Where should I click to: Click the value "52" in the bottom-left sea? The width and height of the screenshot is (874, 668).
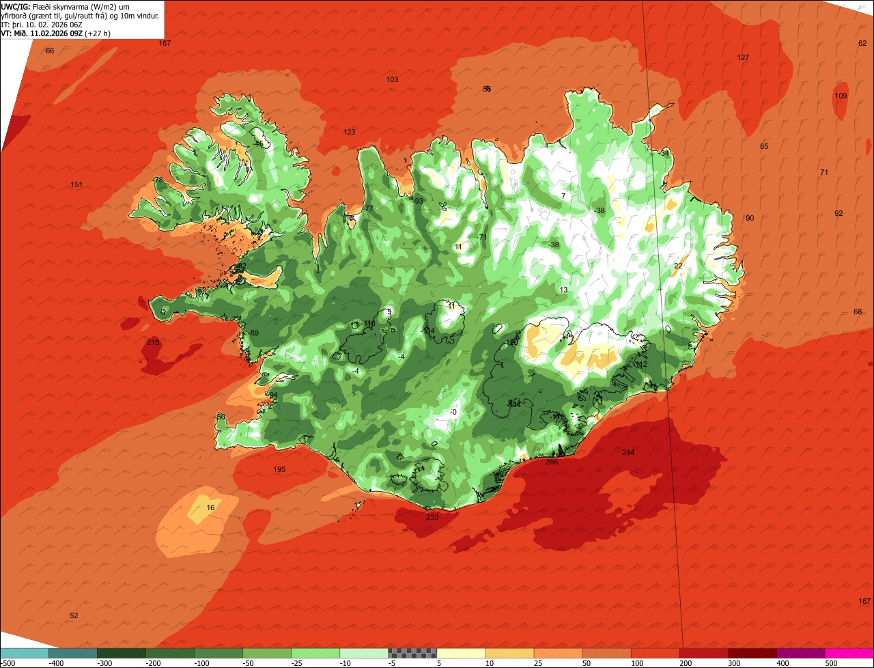point(74,615)
